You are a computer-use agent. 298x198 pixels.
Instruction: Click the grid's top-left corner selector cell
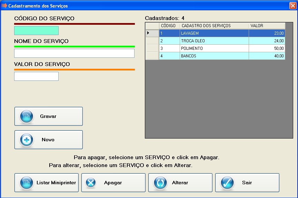tap(152, 26)
